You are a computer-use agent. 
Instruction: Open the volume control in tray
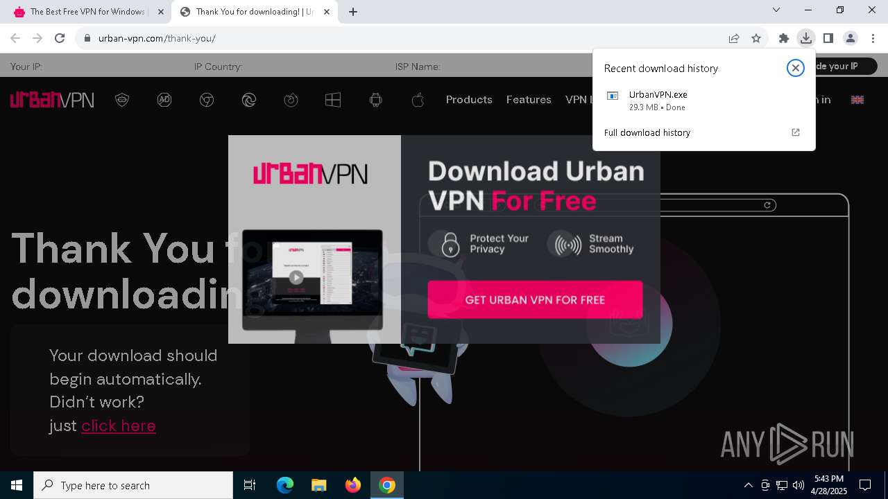pyautogui.click(x=799, y=485)
